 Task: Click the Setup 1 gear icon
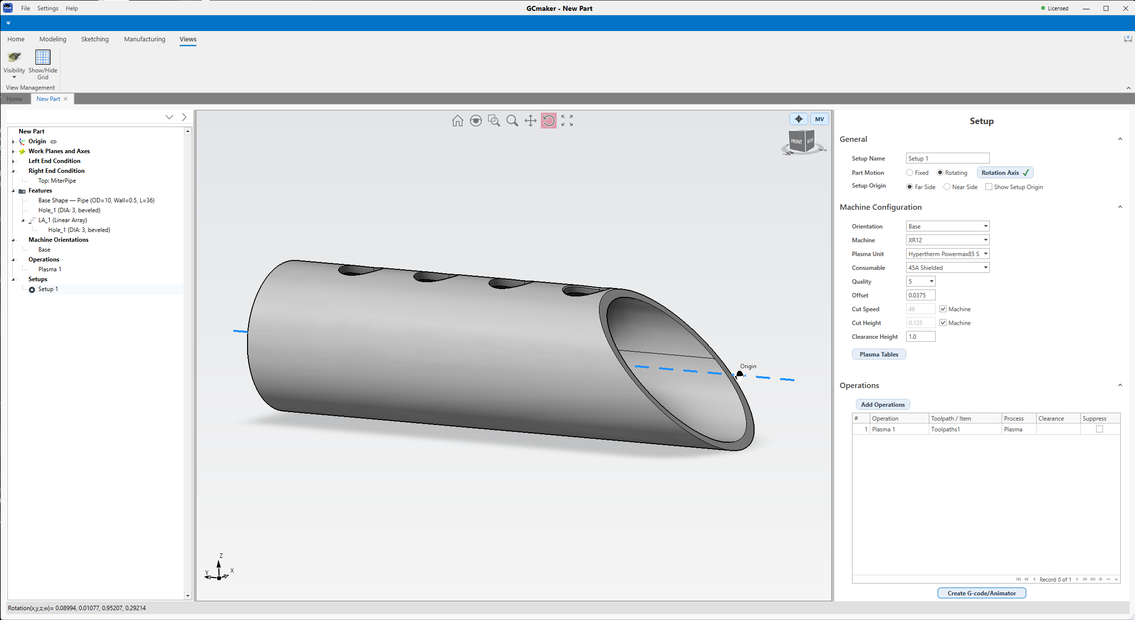[32, 290]
